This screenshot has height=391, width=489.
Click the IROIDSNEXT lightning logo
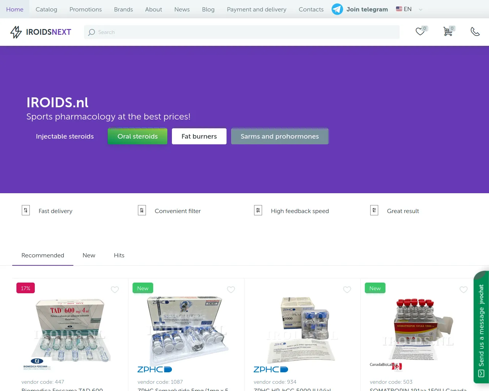(x=16, y=32)
